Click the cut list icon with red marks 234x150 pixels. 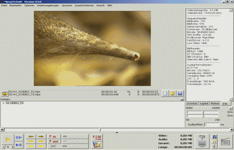[x=97, y=137]
